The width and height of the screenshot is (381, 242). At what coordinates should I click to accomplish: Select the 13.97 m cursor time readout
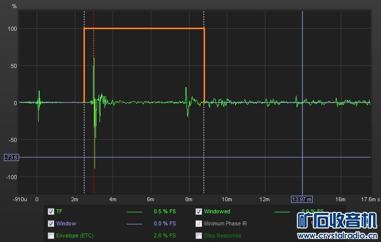[x=302, y=199]
